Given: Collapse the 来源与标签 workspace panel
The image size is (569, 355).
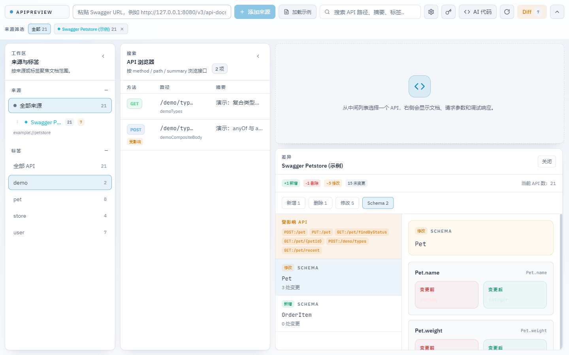Looking at the screenshot, I should [x=103, y=56].
